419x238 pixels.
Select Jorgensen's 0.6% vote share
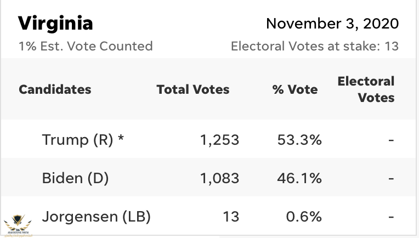(303, 216)
